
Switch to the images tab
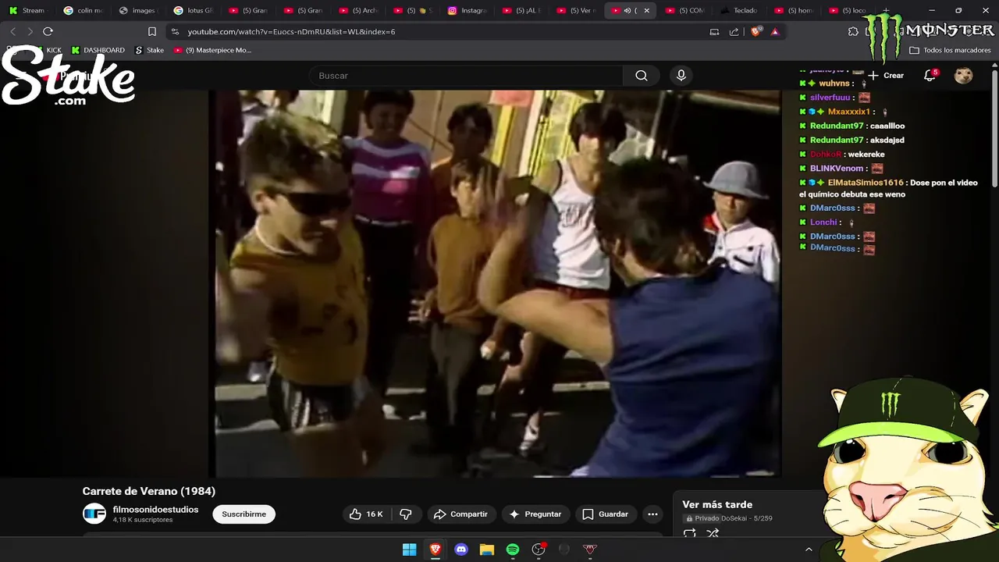coord(137,10)
